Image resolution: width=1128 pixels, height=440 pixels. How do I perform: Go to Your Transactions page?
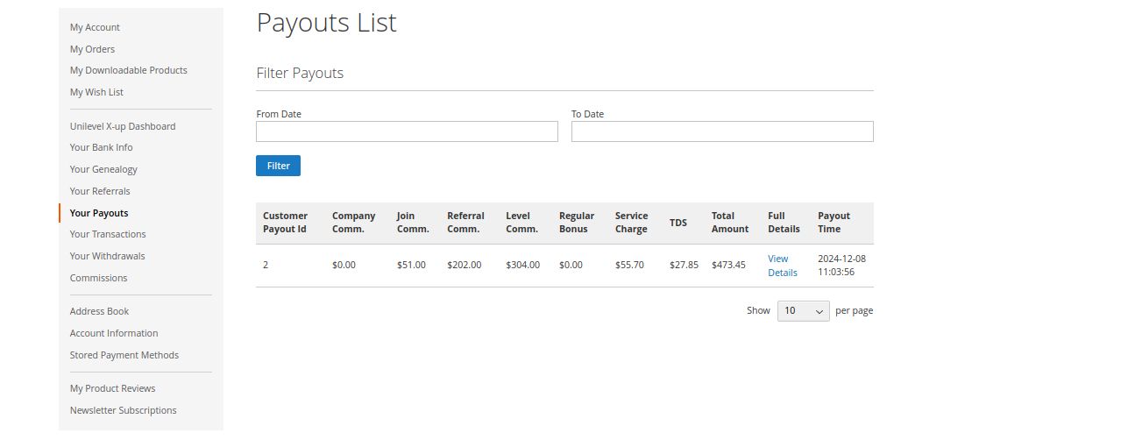click(x=108, y=234)
